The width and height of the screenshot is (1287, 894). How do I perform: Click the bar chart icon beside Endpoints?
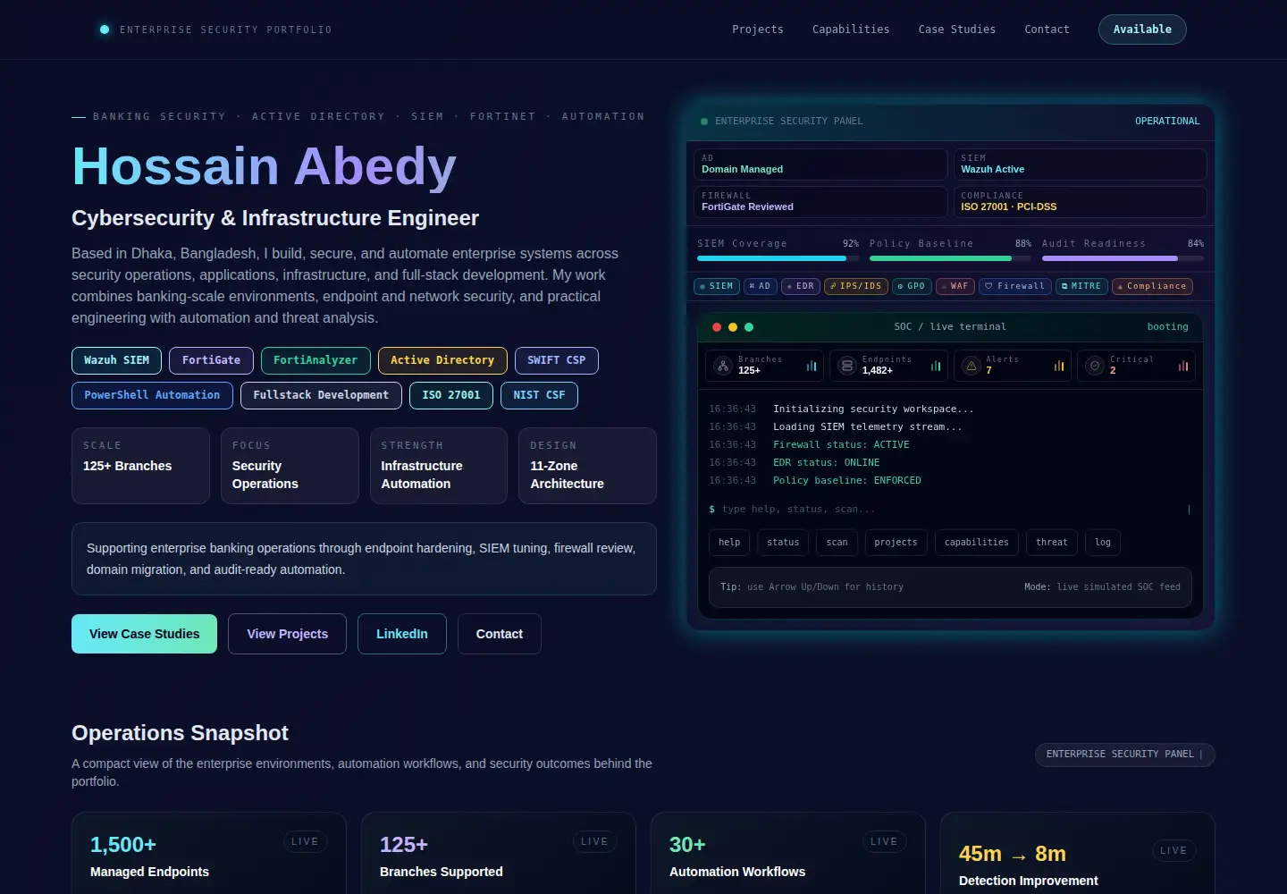(x=936, y=366)
